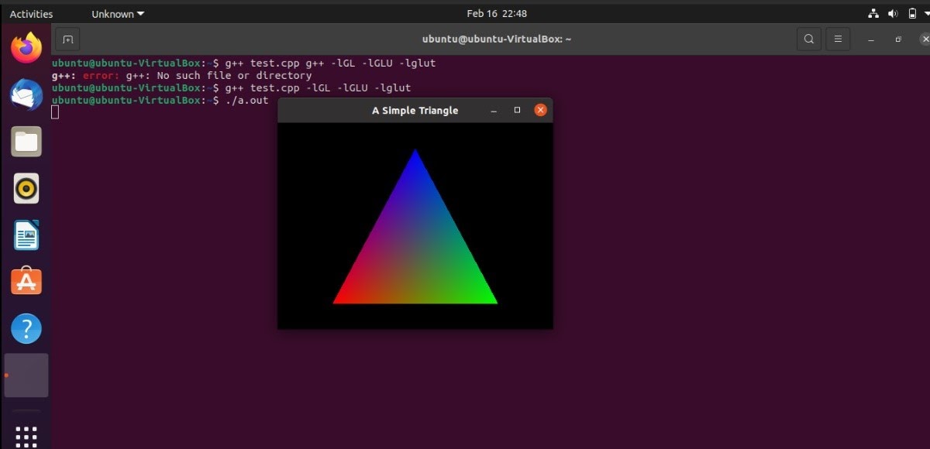Open Thunderbird mail from the dock

26,94
